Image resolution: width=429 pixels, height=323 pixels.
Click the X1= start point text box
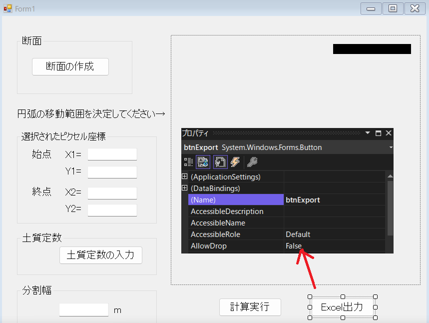click(112, 154)
